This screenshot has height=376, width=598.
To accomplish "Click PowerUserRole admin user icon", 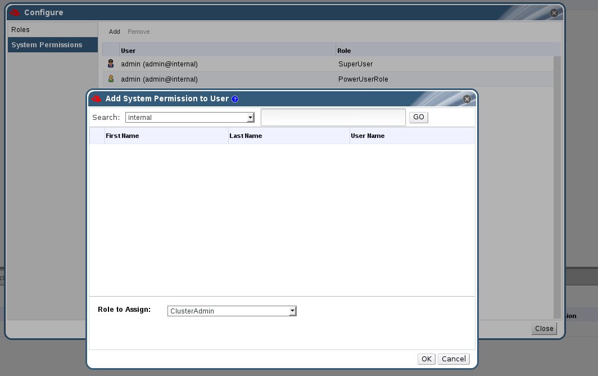I will (111, 79).
